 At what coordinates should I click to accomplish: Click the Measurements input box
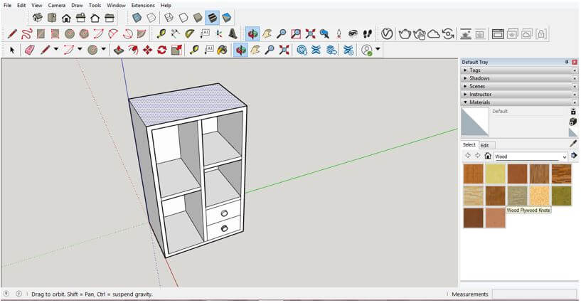point(535,294)
